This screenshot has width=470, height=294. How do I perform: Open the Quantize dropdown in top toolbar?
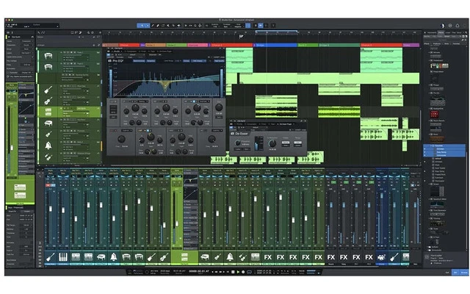tap(215, 26)
